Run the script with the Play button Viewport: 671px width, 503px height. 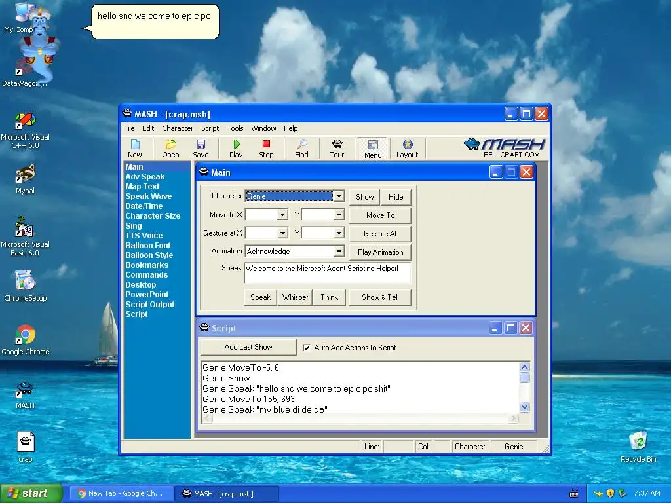[x=236, y=149]
